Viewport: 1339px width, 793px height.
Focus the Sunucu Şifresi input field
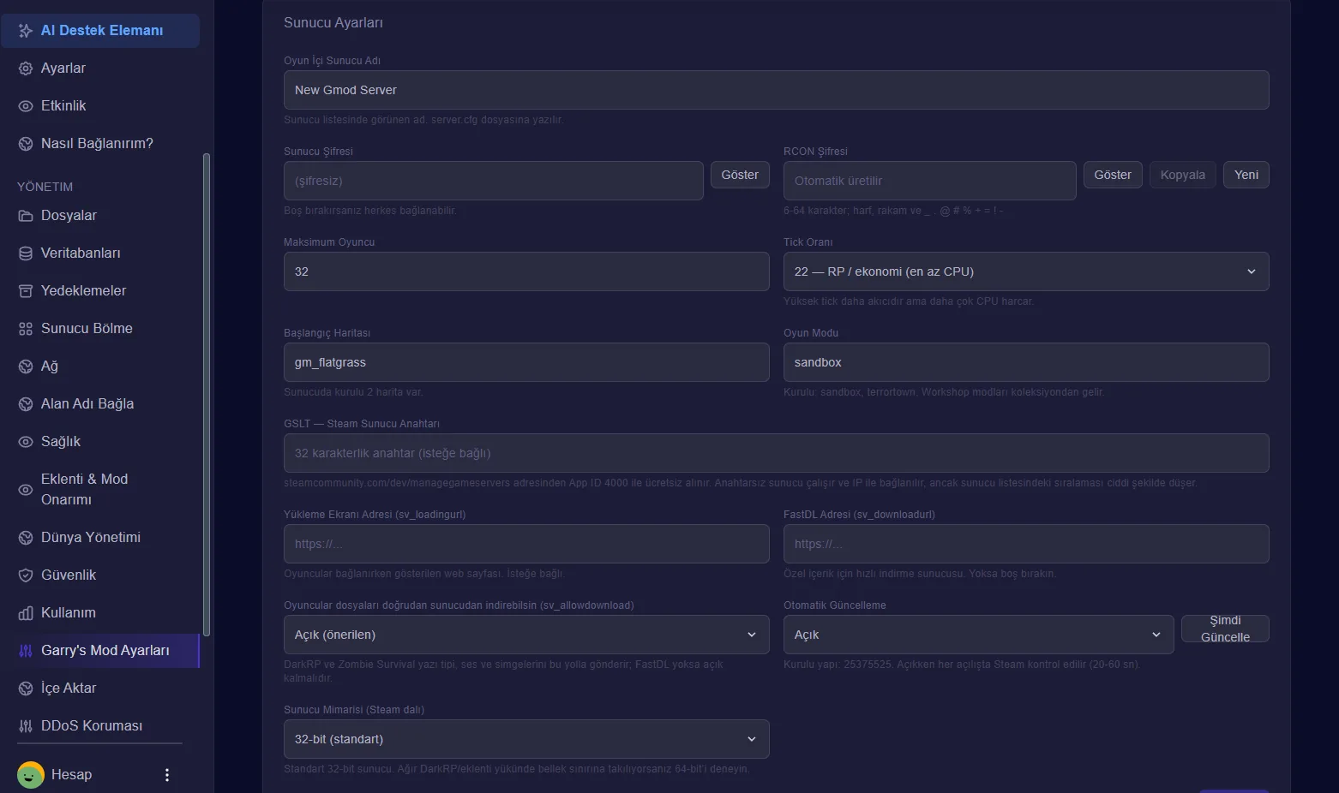(494, 181)
